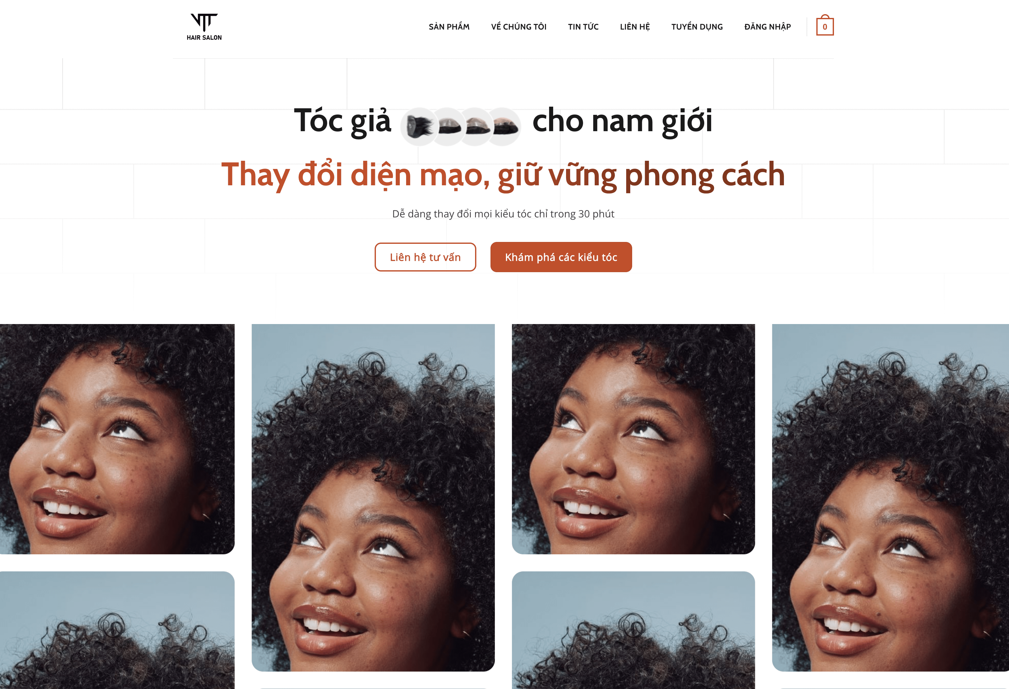
Task: Open the top-left close-up face photo
Action: pyautogui.click(x=117, y=439)
